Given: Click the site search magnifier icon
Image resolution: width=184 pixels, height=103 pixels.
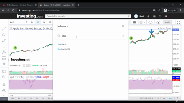Looking at the screenshot, I should click(129, 16).
